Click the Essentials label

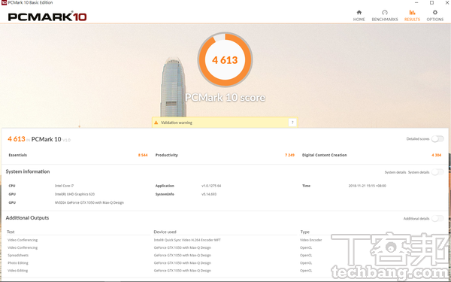pos(18,155)
